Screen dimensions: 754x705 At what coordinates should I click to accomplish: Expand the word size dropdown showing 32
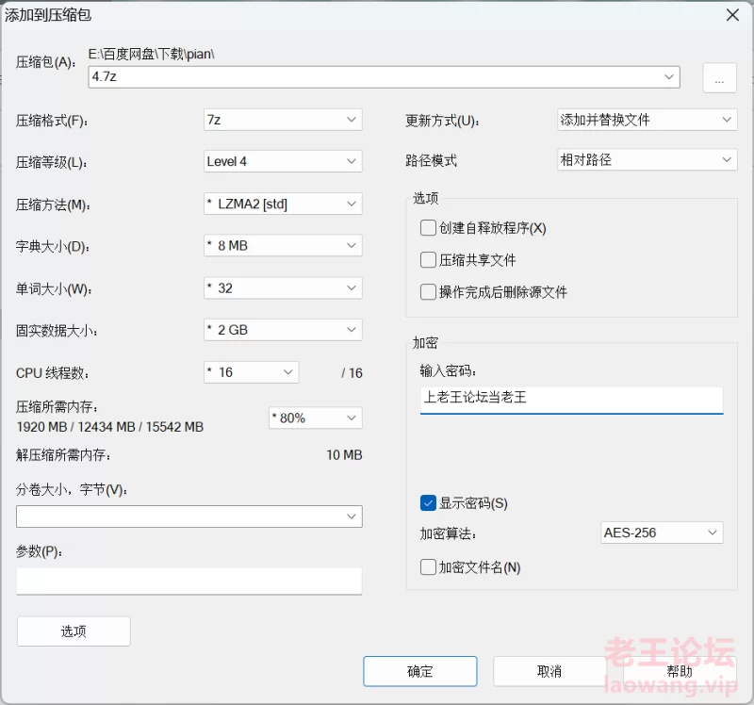point(283,288)
